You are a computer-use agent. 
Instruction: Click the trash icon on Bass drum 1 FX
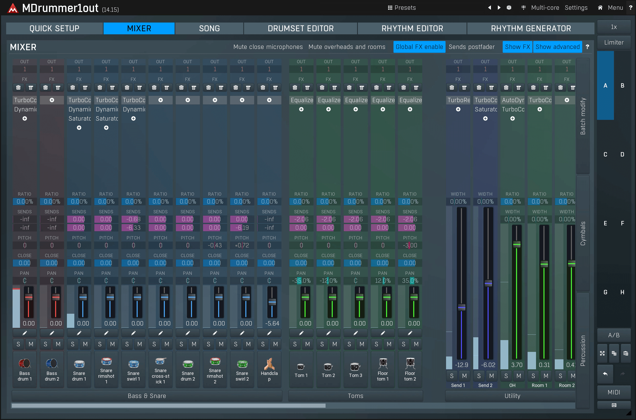click(18, 88)
